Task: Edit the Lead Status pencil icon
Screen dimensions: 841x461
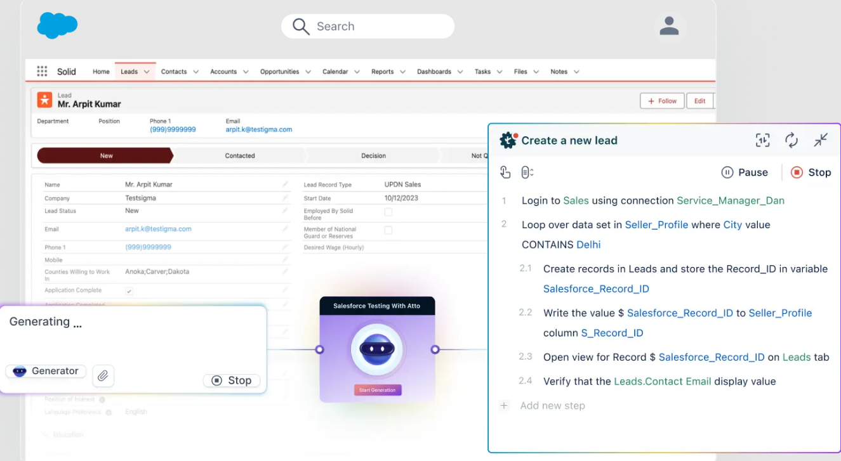Action: (x=286, y=211)
